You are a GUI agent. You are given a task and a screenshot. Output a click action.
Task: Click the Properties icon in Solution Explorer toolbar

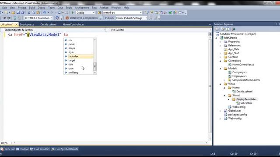[217, 29]
